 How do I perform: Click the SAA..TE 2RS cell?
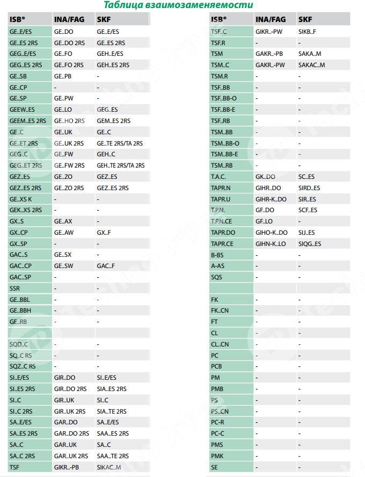coord(113,456)
